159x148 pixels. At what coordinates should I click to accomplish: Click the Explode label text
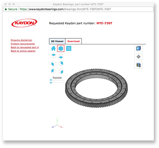click(x=57, y=78)
